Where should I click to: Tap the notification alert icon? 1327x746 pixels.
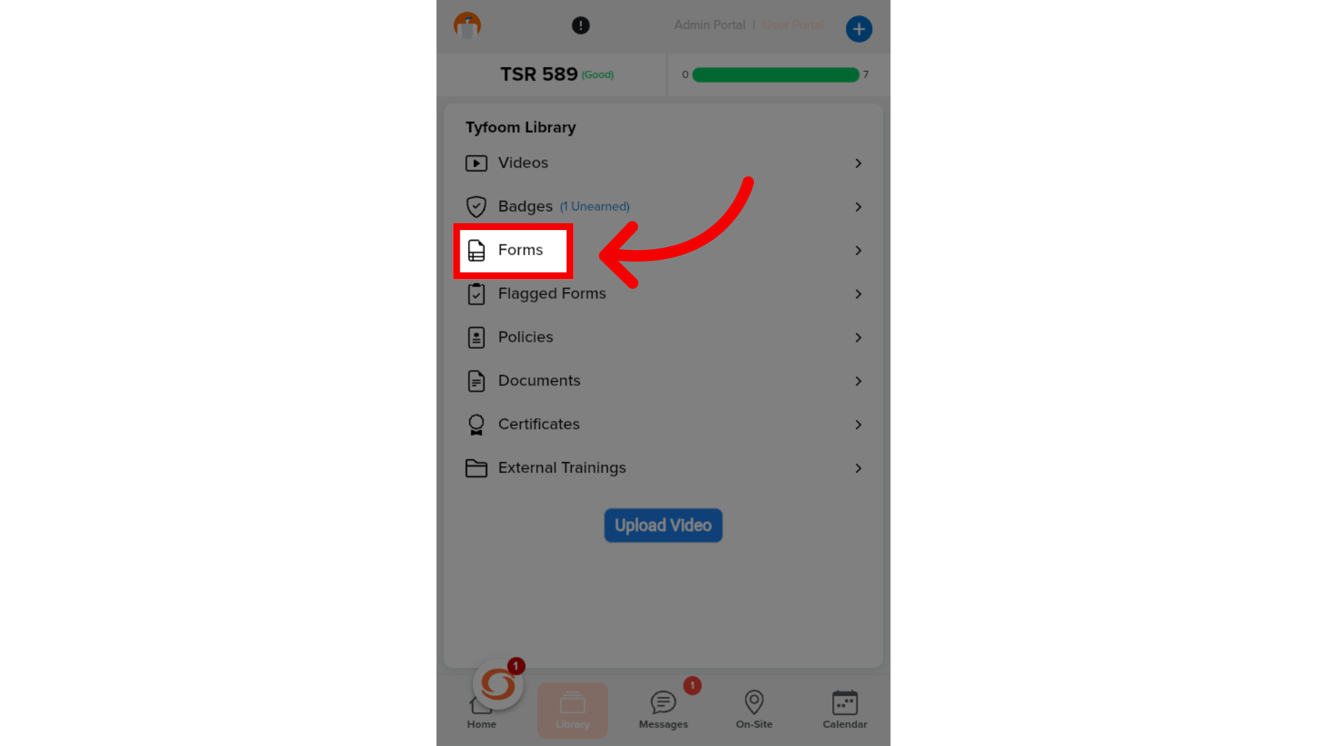580,26
